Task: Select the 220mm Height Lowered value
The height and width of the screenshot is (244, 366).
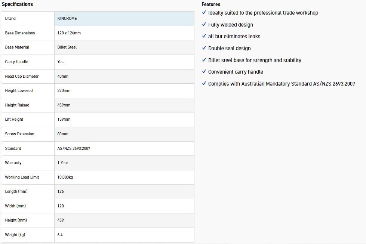Action: (64, 90)
